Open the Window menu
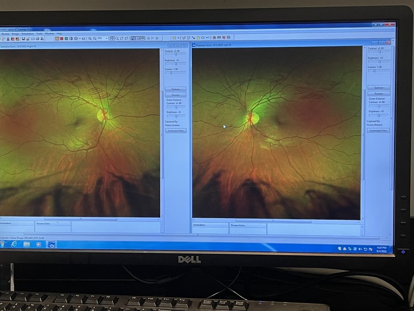This screenshot has height=311, width=414. pyautogui.click(x=49, y=34)
